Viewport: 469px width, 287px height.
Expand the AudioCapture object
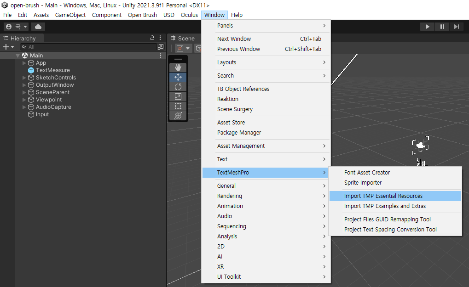coord(24,107)
